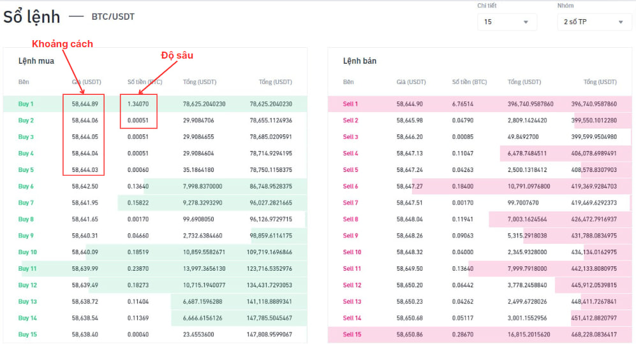
Task: Expand the Nhóm dropdown showing 2 số TP
Action: [593, 22]
